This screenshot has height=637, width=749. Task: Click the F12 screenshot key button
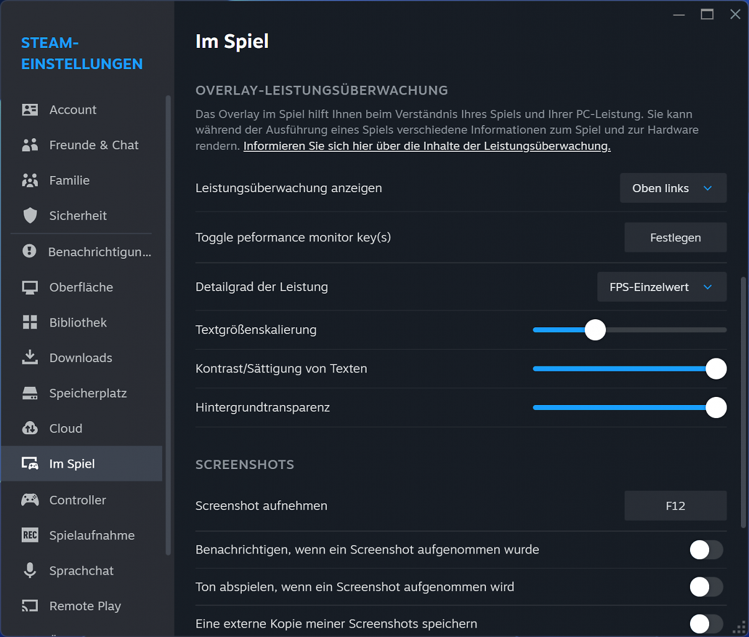[676, 506]
